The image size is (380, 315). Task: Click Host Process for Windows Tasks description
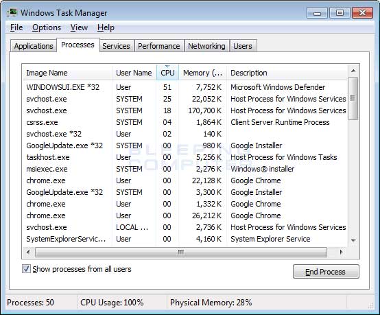tap(284, 157)
